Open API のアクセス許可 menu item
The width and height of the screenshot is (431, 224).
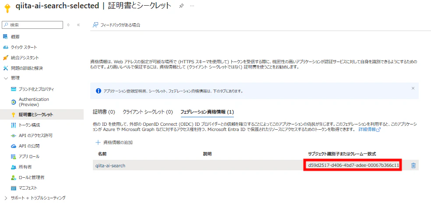tap(35, 135)
